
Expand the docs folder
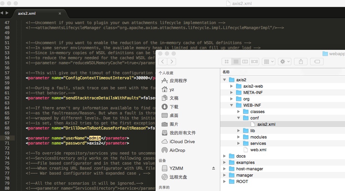pyautogui.click(x=224, y=156)
